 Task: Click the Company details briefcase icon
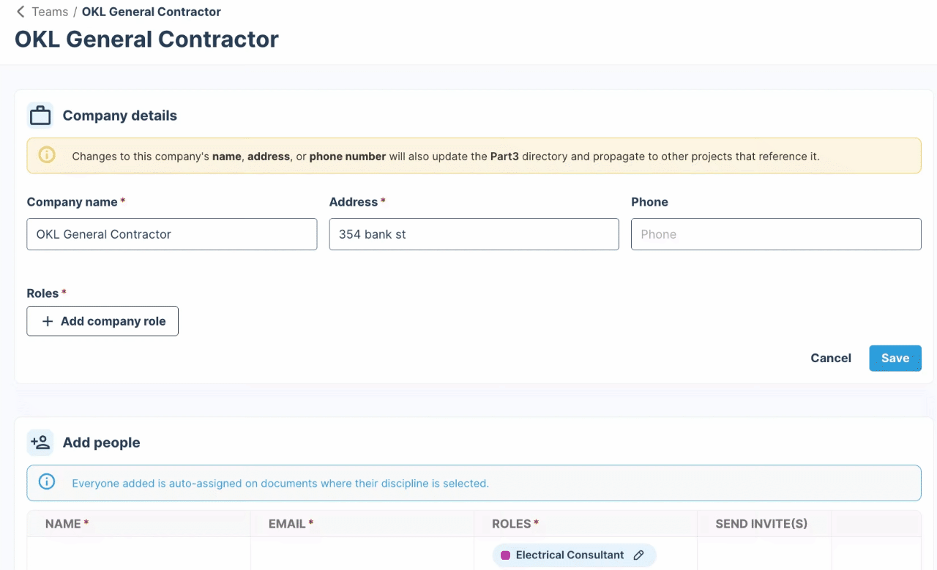tap(40, 116)
